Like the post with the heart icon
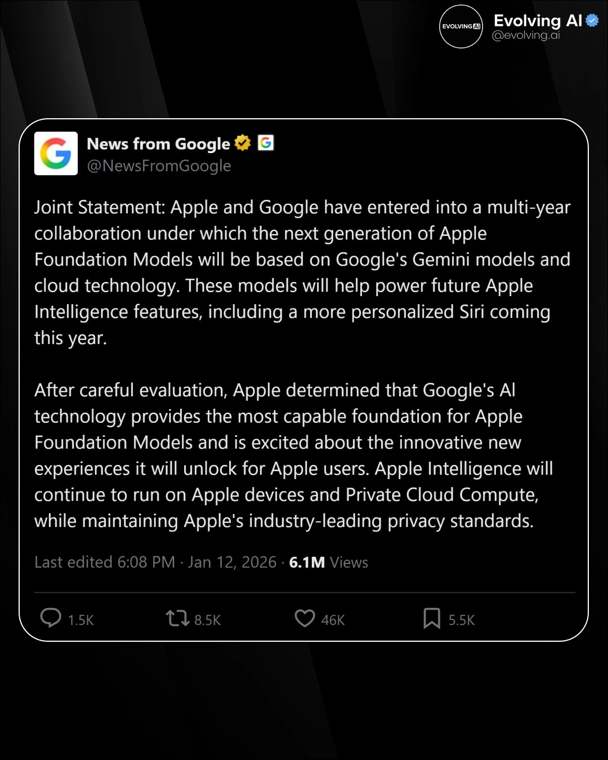This screenshot has height=760, width=608. (x=305, y=619)
